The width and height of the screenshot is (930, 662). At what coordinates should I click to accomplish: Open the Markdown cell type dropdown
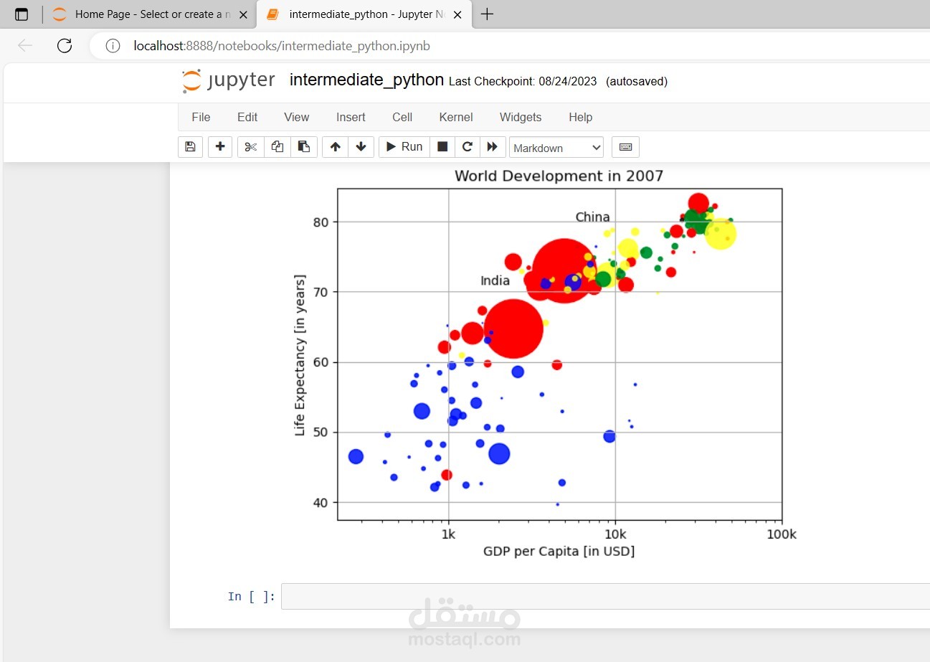click(556, 148)
